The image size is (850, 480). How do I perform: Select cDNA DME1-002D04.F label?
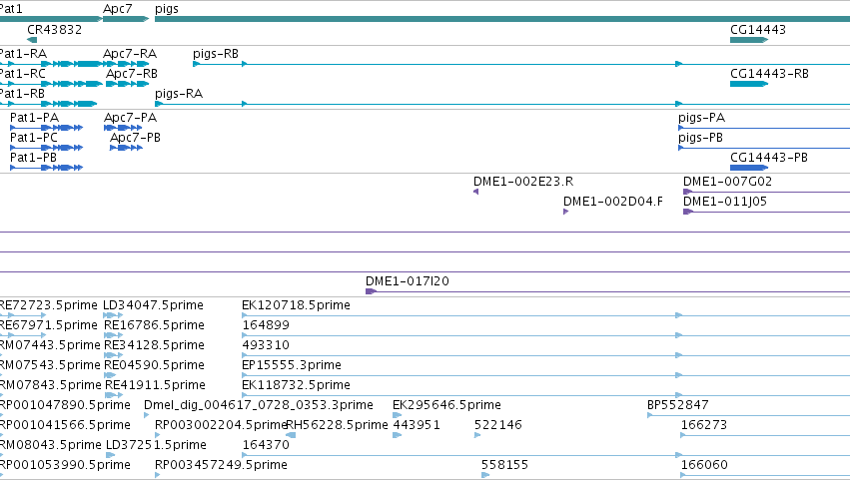click(x=612, y=202)
